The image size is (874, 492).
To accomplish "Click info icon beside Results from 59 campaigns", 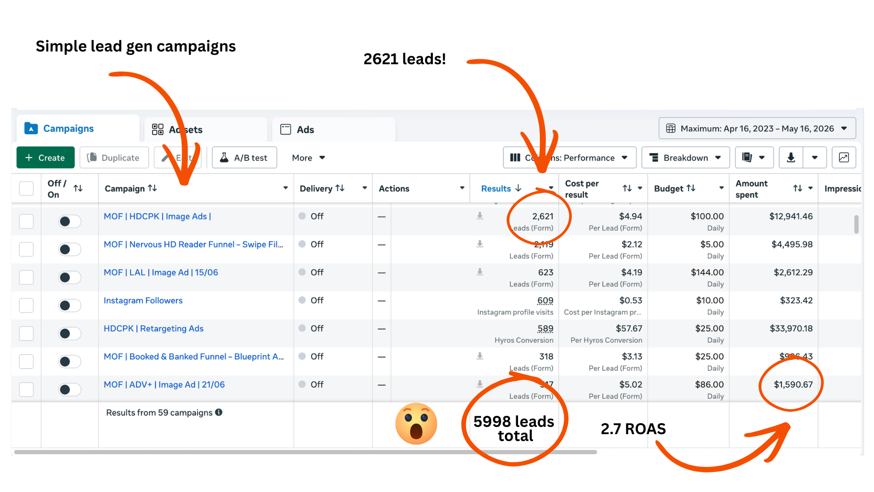I will click(x=218, y=412).
